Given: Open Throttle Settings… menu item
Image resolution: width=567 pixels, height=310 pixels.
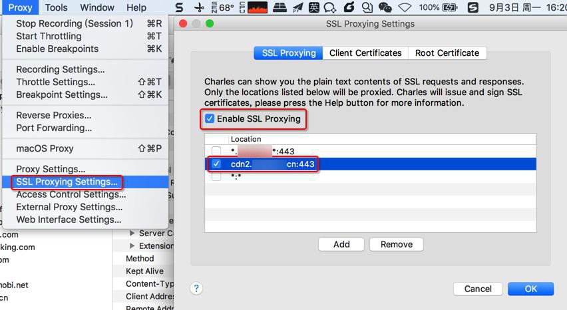Looking at the screenshot, I should [x=85, y=82].
